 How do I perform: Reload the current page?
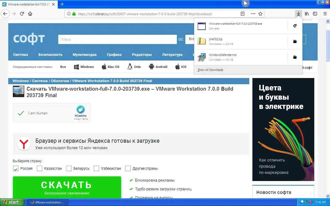pyautogui.click(x=22, y=14)
